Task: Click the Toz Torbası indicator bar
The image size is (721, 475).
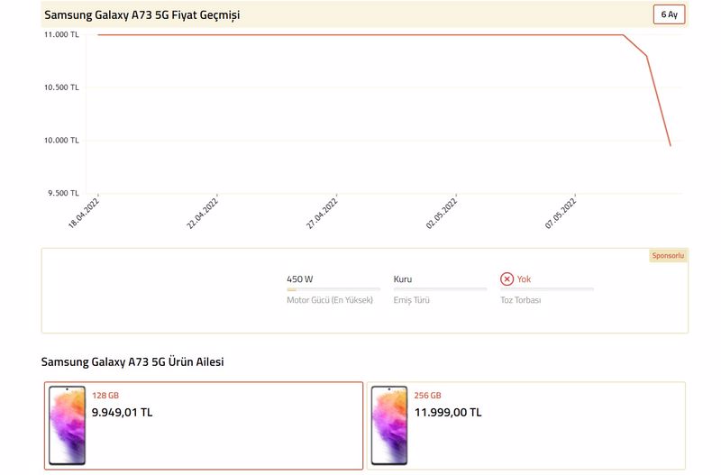Action: click(x=547, y=289)
